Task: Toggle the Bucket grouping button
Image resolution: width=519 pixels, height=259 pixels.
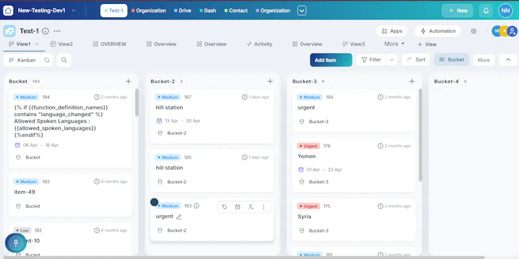Action: coord(452,60)
